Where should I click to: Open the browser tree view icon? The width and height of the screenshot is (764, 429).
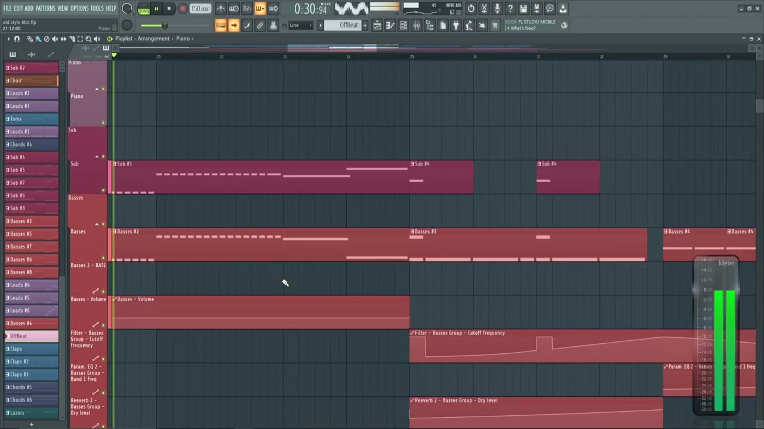(x=430, y=25)
